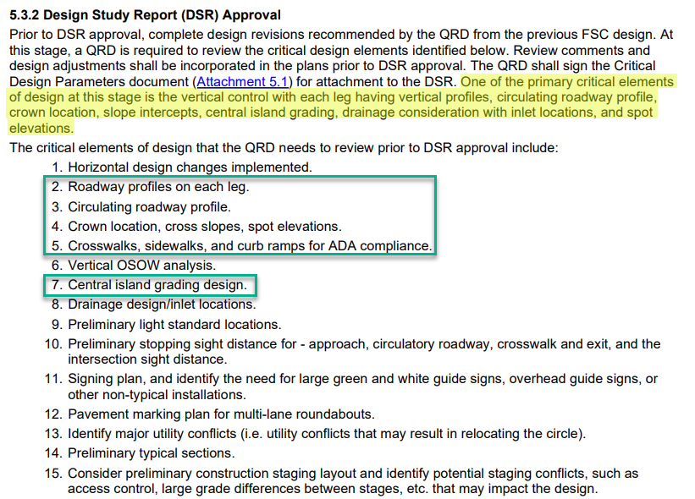Click sentence introducing critical elements of design

284,147
